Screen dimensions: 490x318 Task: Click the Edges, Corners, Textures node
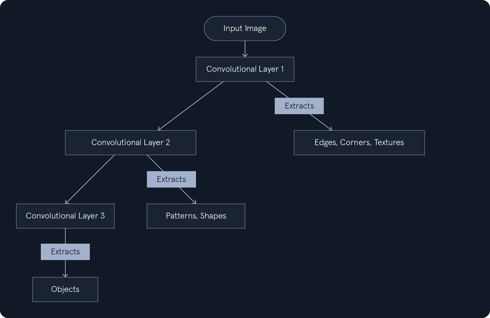click(359, 143)
